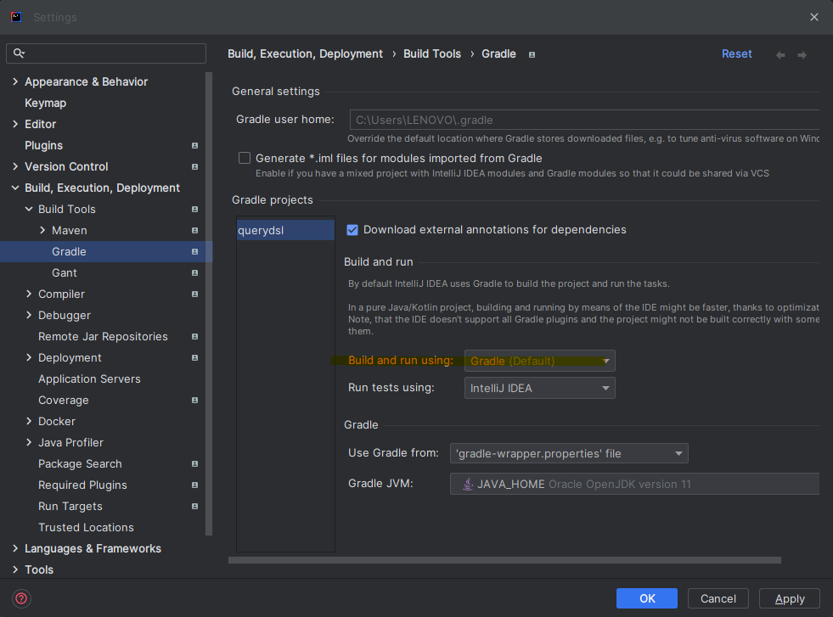Screen dimensions: 833x617
Task: Expand the Tools section
Action: 15,569
